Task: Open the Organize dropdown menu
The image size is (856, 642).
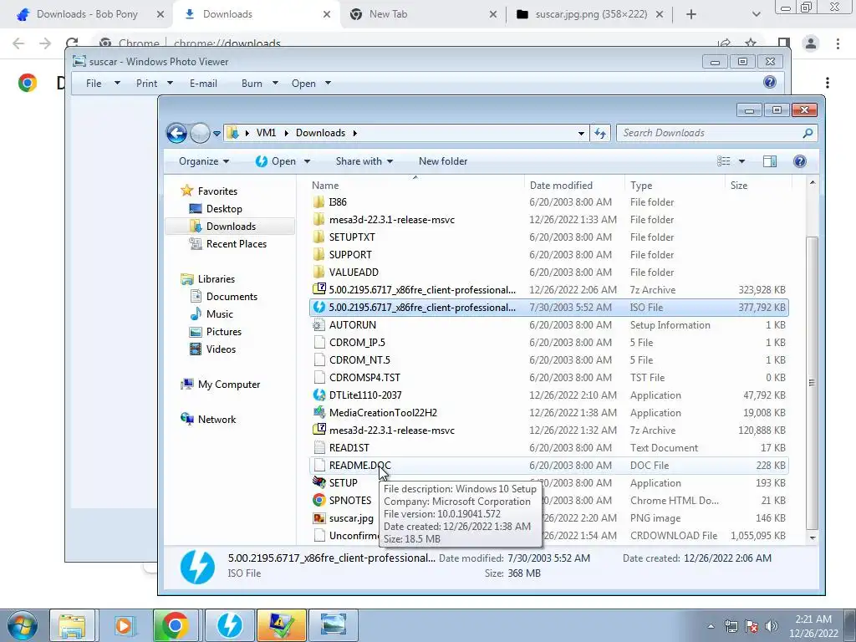Action: [x=204, y=161]
